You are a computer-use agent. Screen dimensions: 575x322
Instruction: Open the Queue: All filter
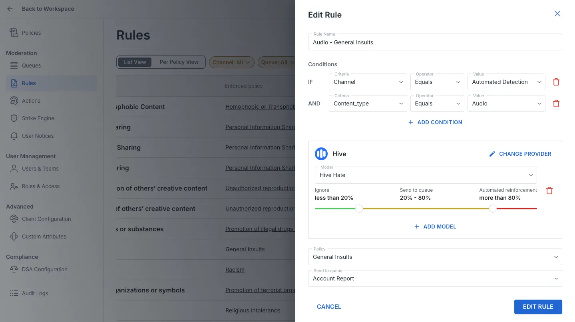pyautogui.click(x=277, y=62)
